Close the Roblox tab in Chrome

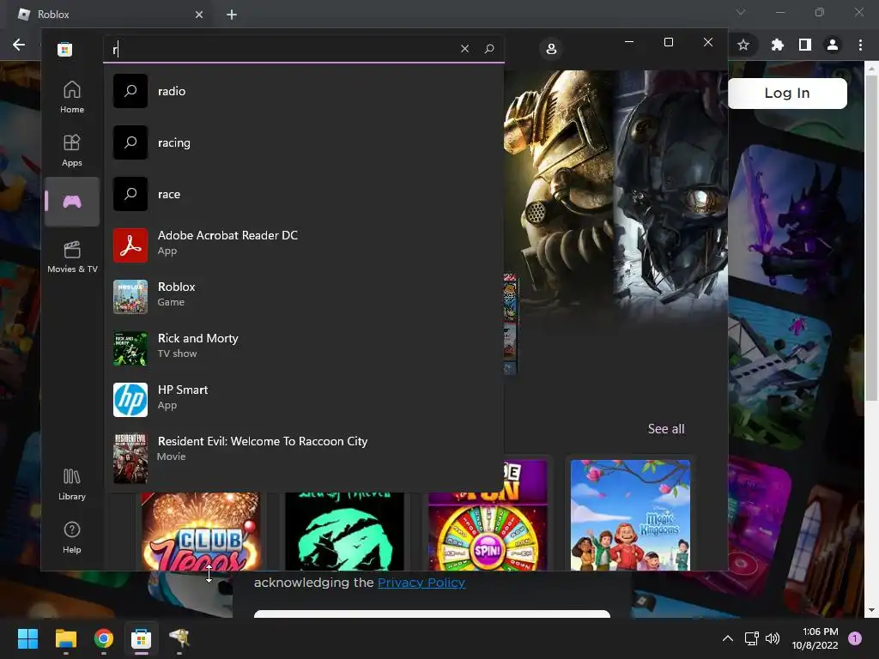pyautogui.click(x=199, y=15)
